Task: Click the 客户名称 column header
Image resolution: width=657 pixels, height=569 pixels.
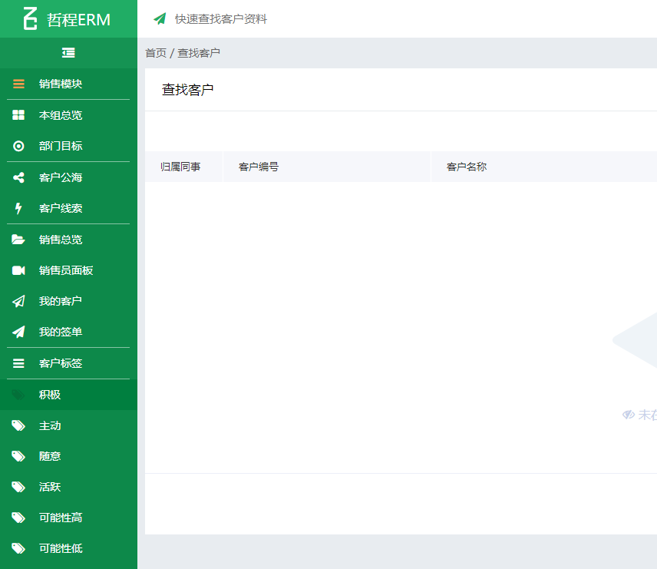Action: 467,167
